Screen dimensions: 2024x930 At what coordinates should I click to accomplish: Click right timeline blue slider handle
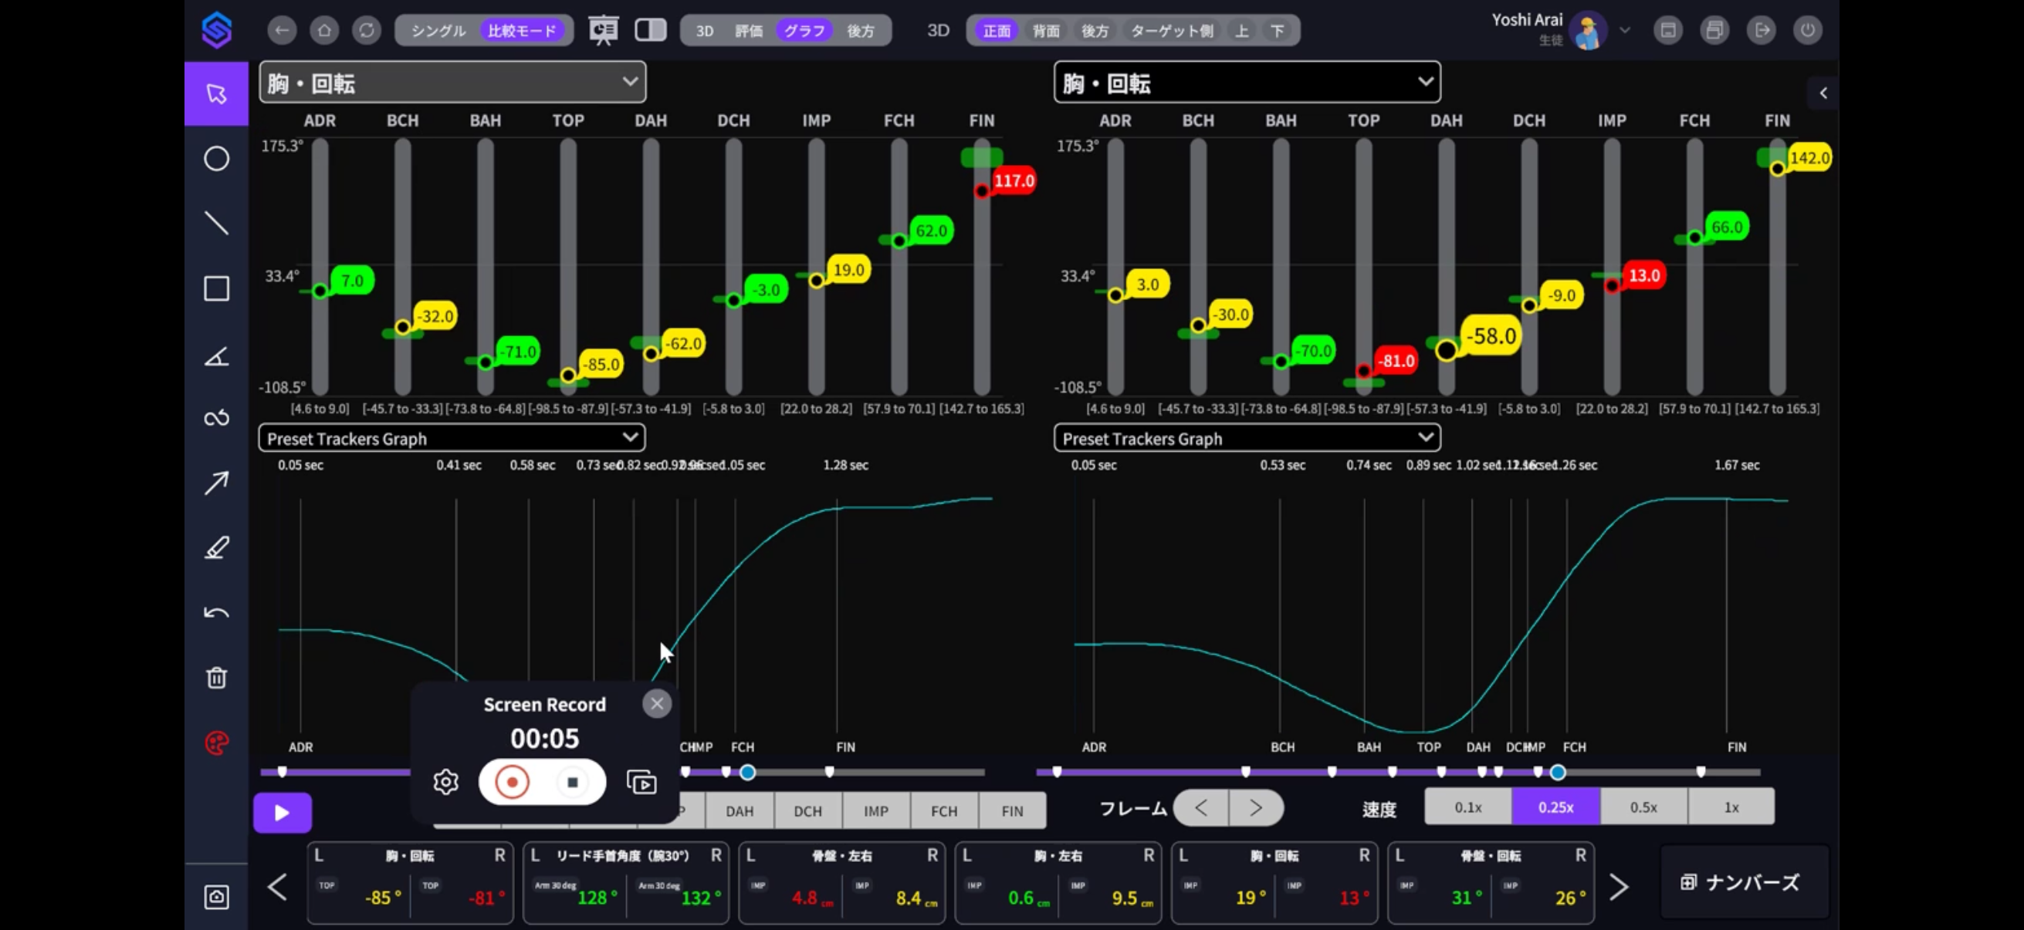[x=1557, y=772]
